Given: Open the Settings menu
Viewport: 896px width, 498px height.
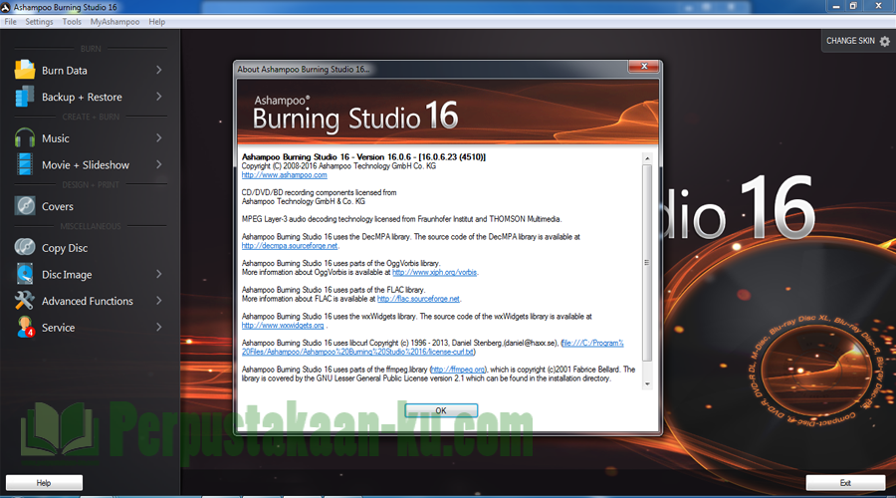Looking at the screenshot, I should point(39,22).
